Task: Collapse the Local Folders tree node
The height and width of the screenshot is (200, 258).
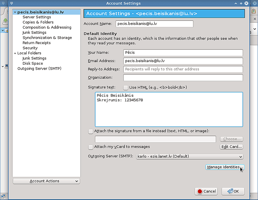Action: (15, 53)
